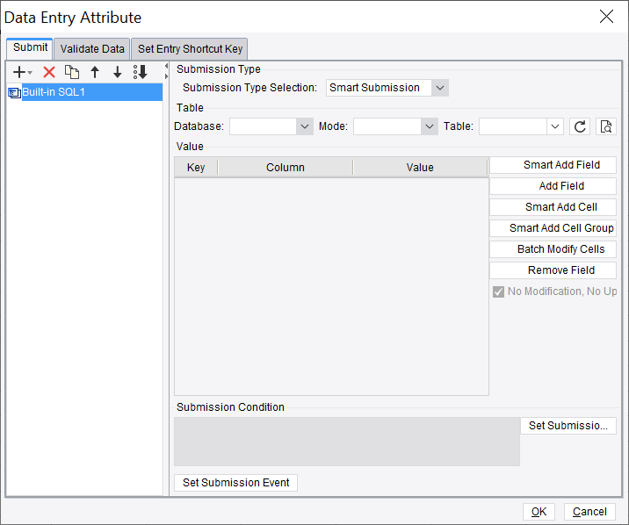Click the add (plus) submission icon
Image resolution: width=629 pixels, height=525 pixels.
pyautogui.click(x=18, y=72)
